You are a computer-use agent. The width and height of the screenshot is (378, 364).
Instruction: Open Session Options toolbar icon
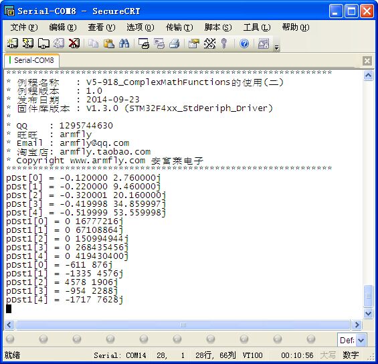(194, 43)
